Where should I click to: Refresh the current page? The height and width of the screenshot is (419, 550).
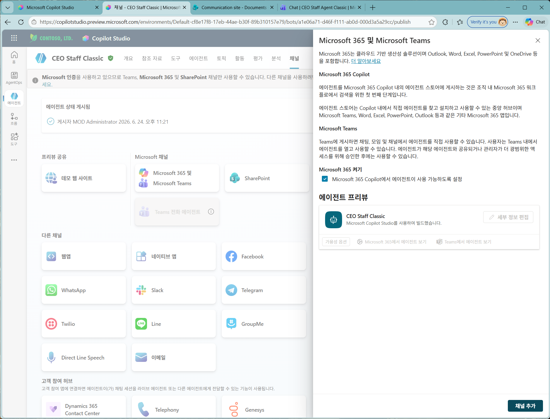pyautogui.click(x=21, y=22)
